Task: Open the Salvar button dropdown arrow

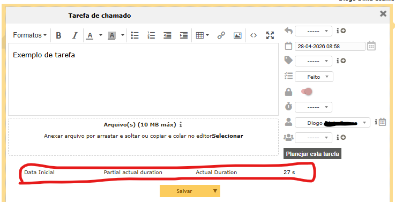Action: point(215,191)
